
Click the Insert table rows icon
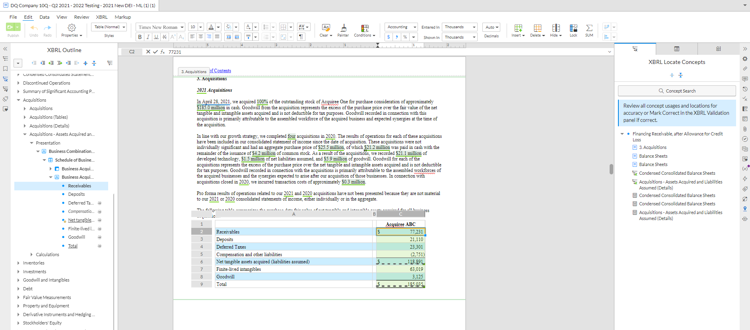pyautogui.click(x=518, y=27)
